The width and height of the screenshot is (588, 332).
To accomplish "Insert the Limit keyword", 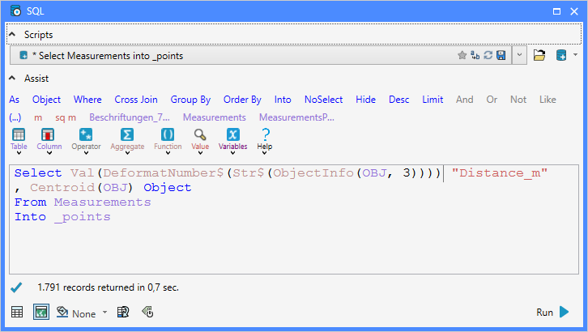I will pyautogui.click(x=432, y=100).
